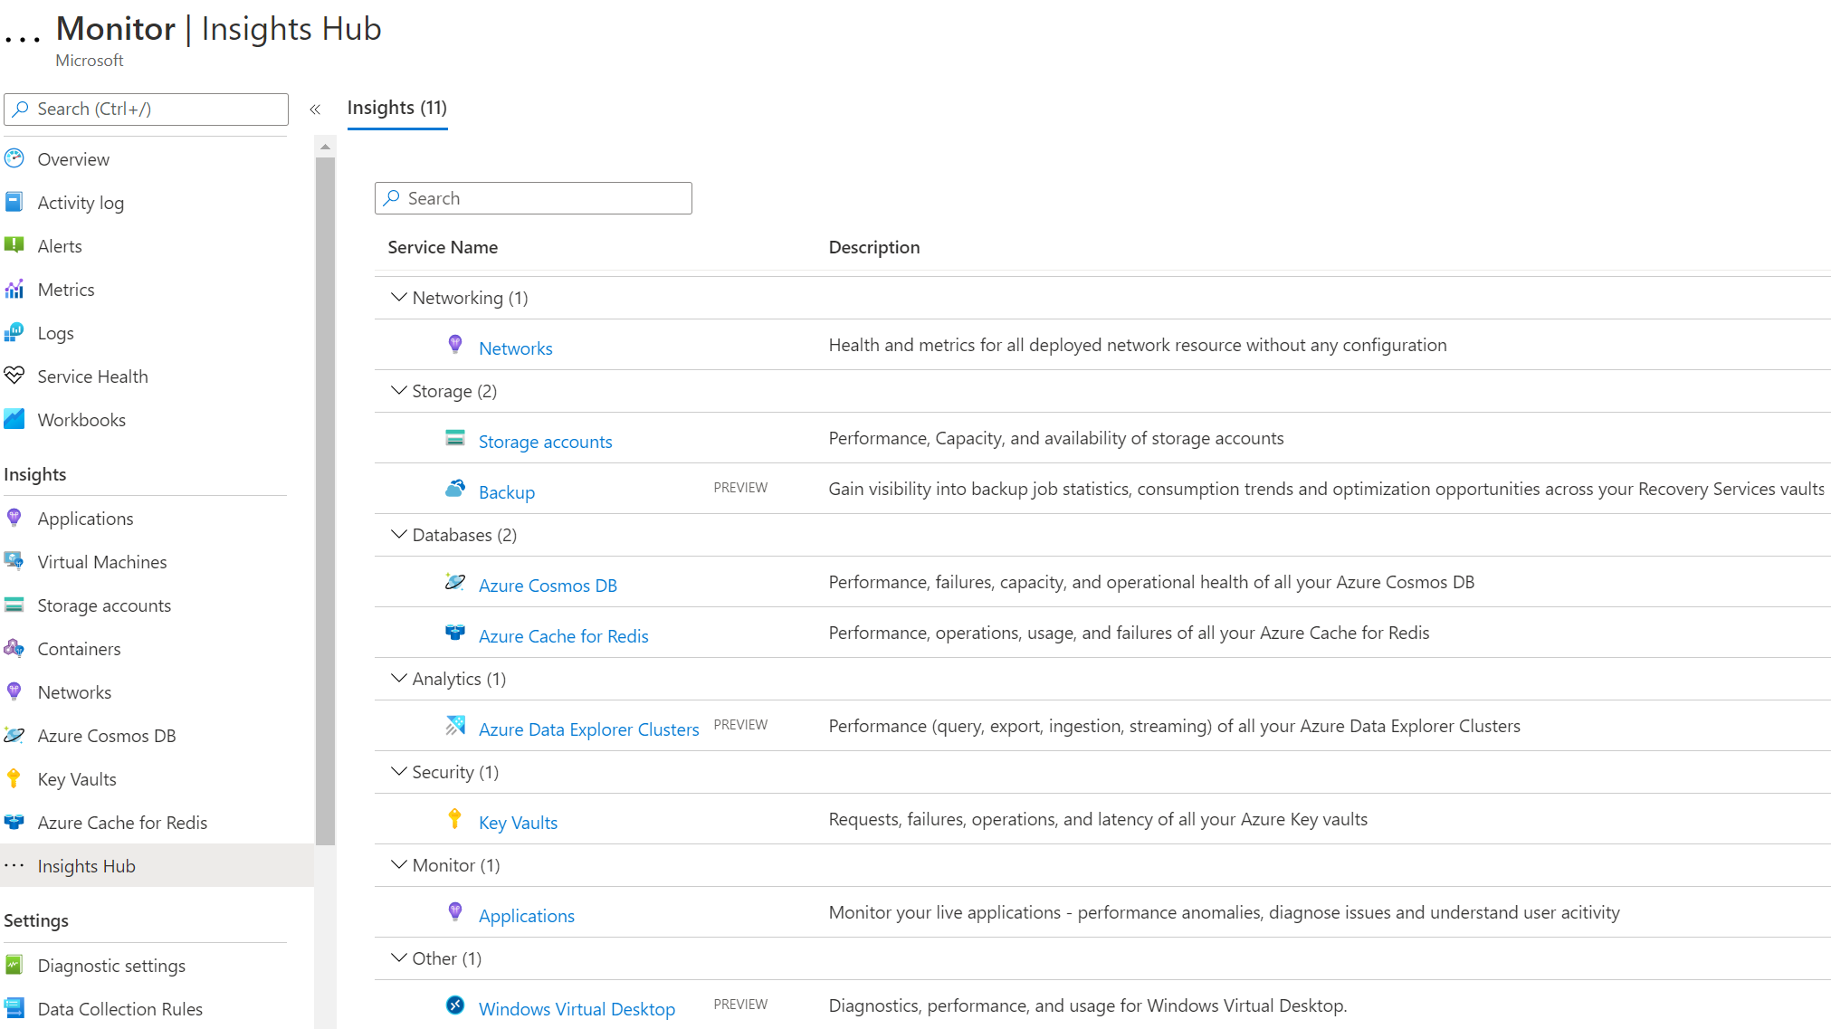Click the Azure Cache for Redis sidebar icon

[14, 823]
